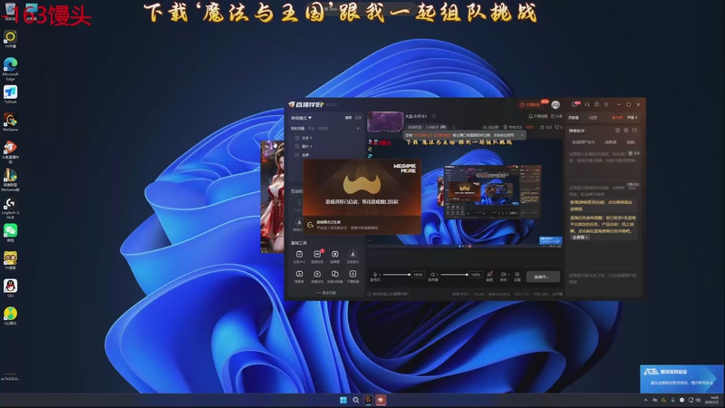Click the 弹幕助手 pop-out icon
The image size is (725, 408).
pyautogui.click(x=634, y=131)
